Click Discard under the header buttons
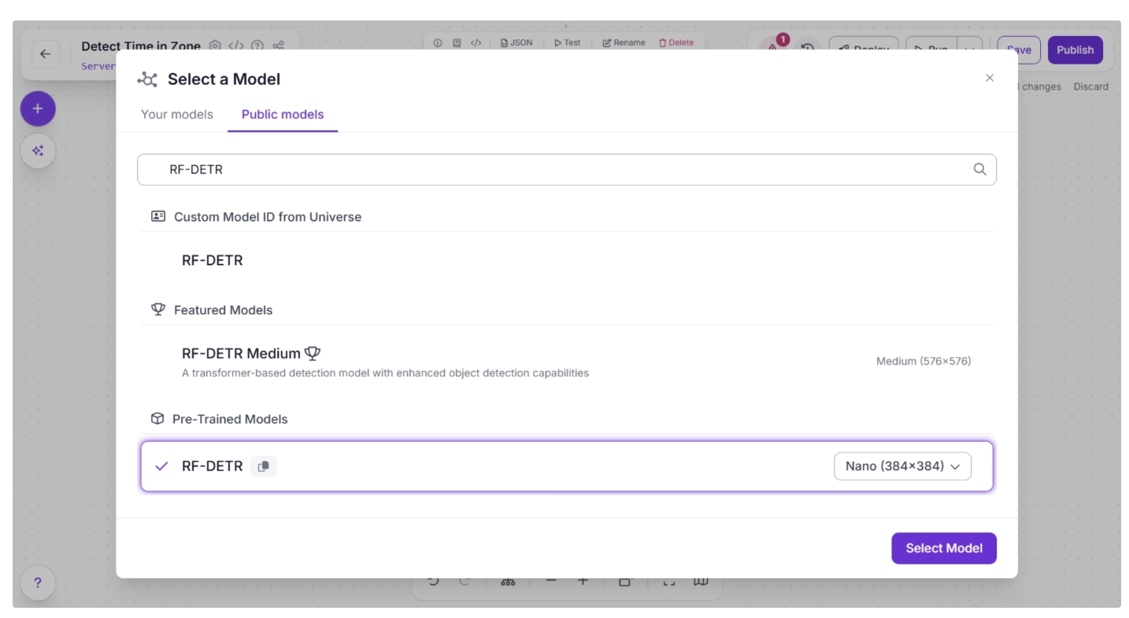 tap(1090, 86)
